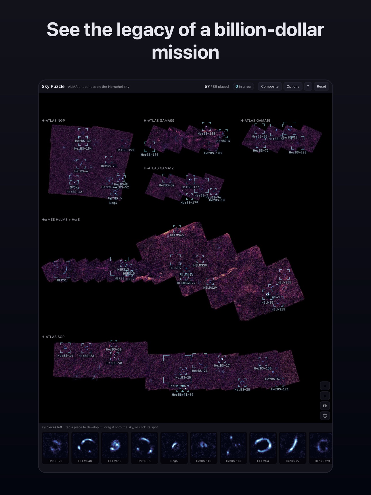Click the HELMS39 marker spot
Image resolution: width=371 pixels, height=495 pixels.
(x=200, y=259)
